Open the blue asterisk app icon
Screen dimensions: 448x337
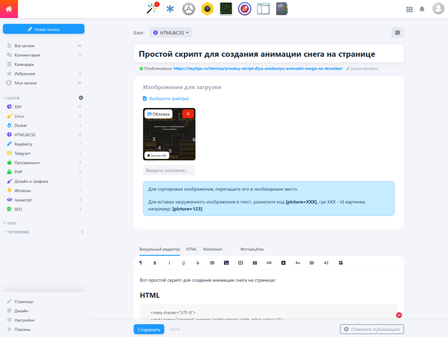point(170,9)
